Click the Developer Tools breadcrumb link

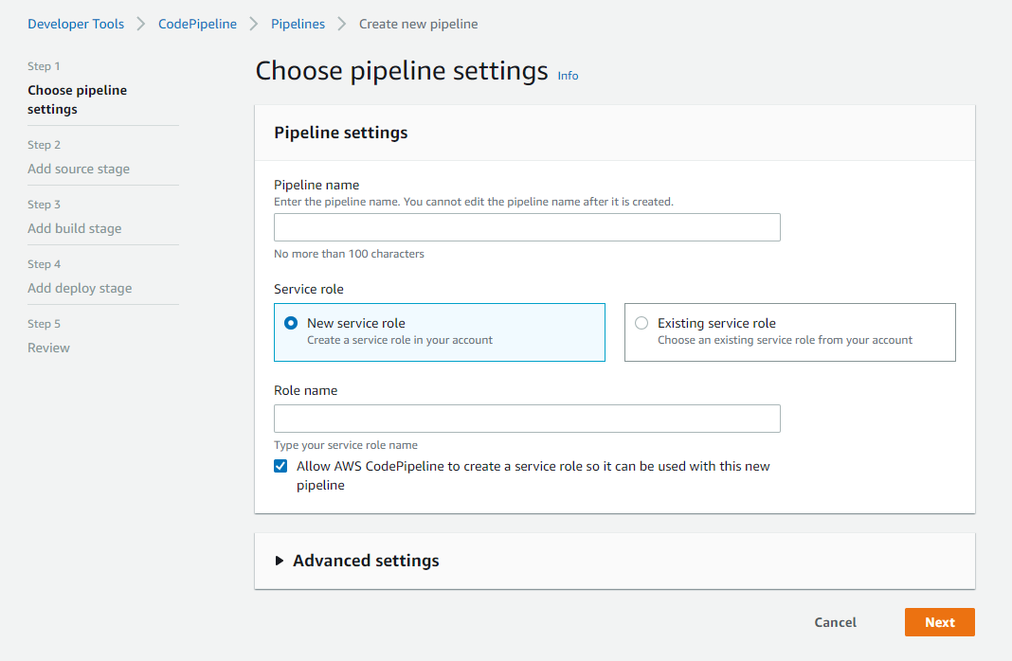click(x=76, y=24)
